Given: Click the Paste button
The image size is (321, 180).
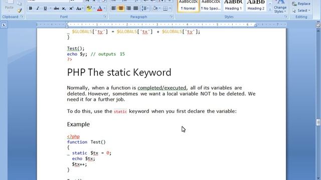Looking at the screenshot, I should (x=9, y=5).
